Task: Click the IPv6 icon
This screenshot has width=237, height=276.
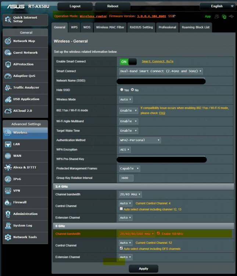Action: coord(8,179)
